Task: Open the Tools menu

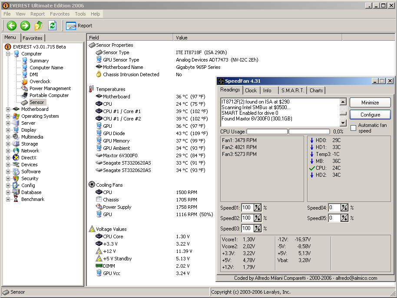Action: (80, 14)
